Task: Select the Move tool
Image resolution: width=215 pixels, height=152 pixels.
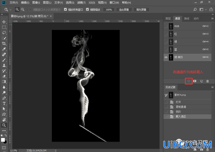Action: pyautogui.click(x=4, y=22)
